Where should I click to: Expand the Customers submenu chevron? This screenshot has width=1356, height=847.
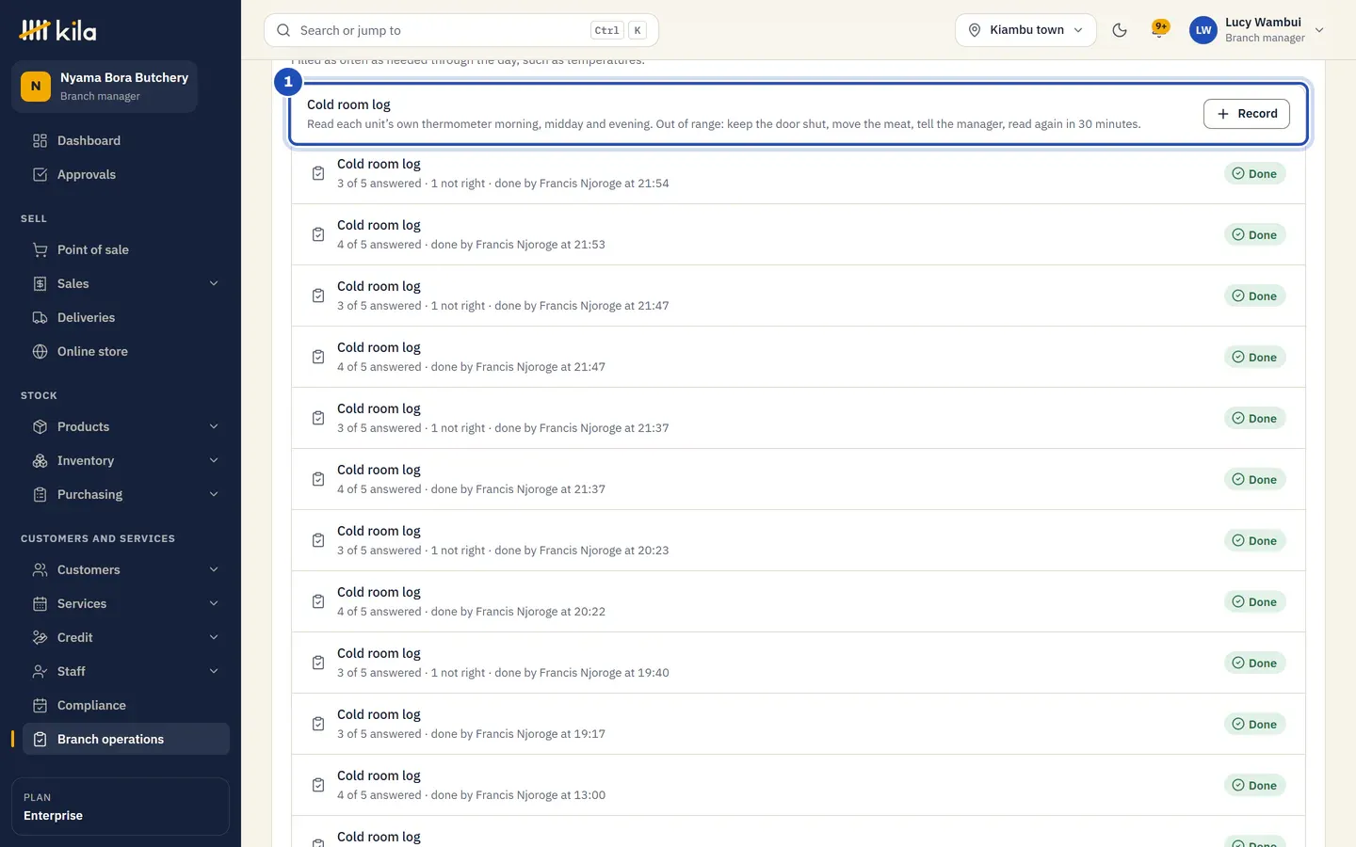(x=214, y=569)
